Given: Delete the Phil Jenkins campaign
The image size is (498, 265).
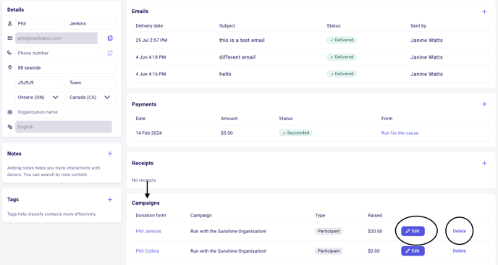Looking at the screenshot, I should [459, 231].
